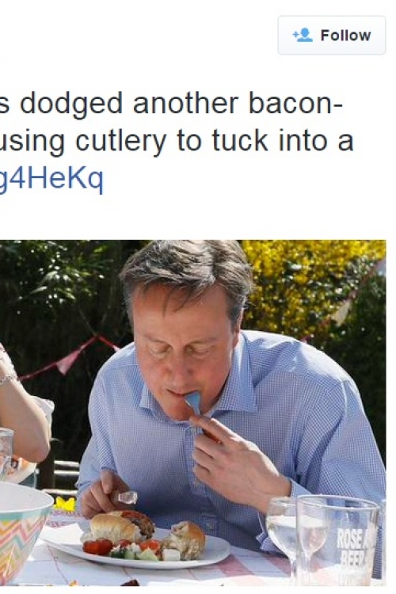Click the line "using cutlery to tuck into a"

pos(177,140)
